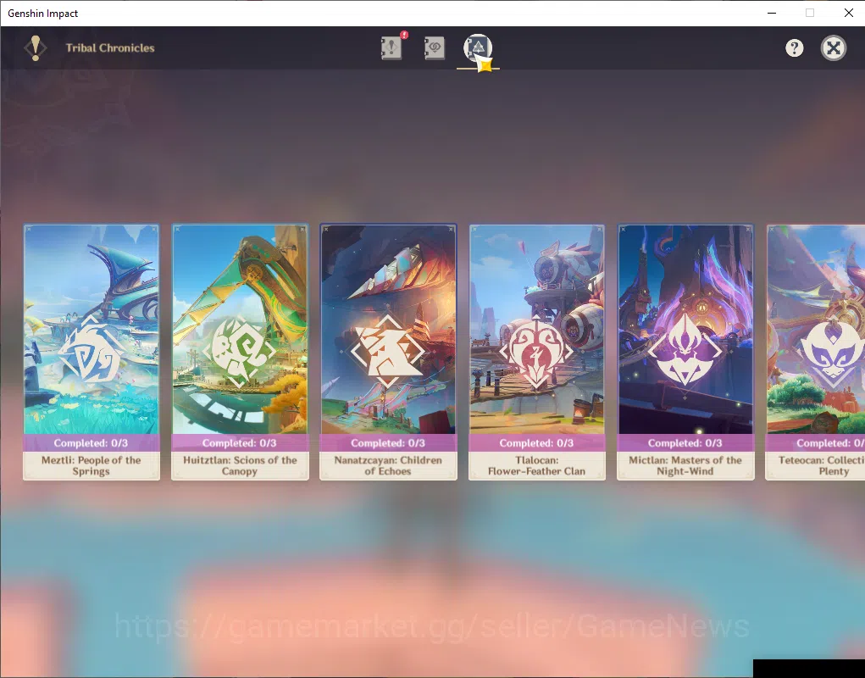Viewport: 865px width, 678px height.
Task: Click the "Tlalocan: Flower-Feather Clan" label
Action: (536, 465)
